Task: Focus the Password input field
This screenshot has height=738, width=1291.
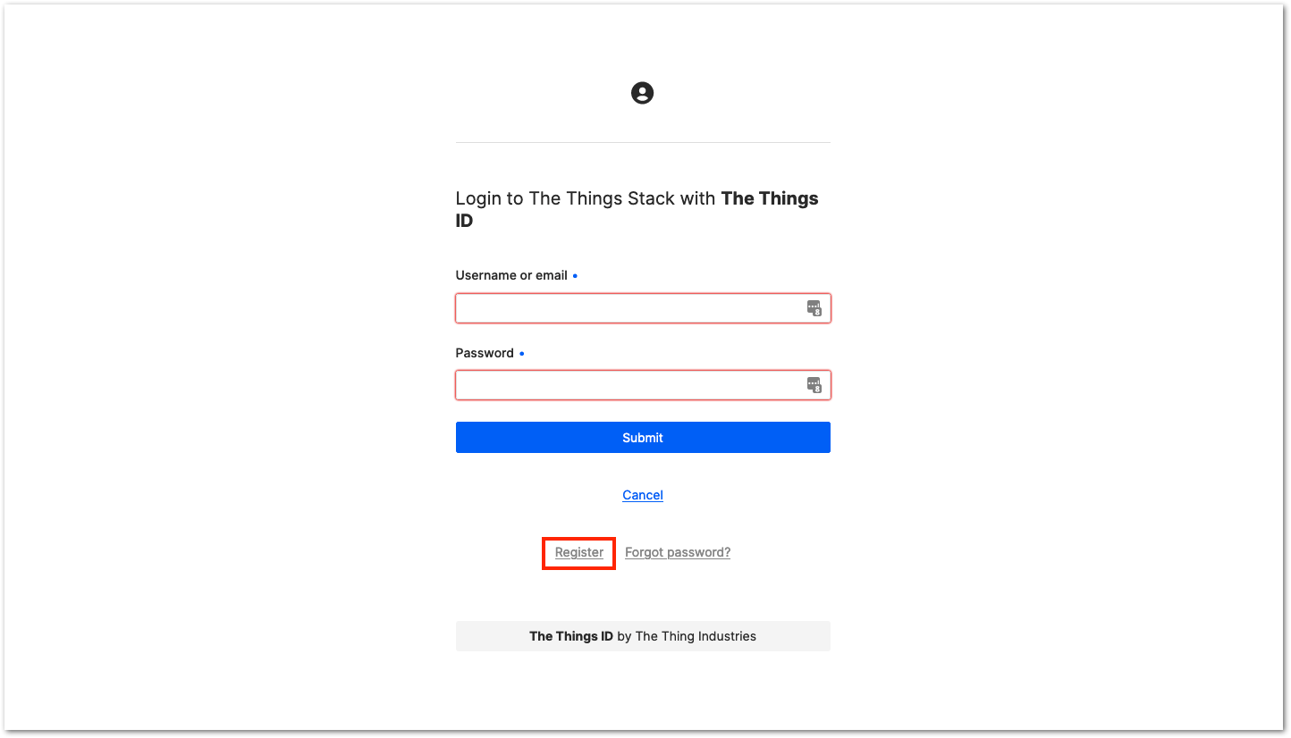Action: (x=643, y=385)
